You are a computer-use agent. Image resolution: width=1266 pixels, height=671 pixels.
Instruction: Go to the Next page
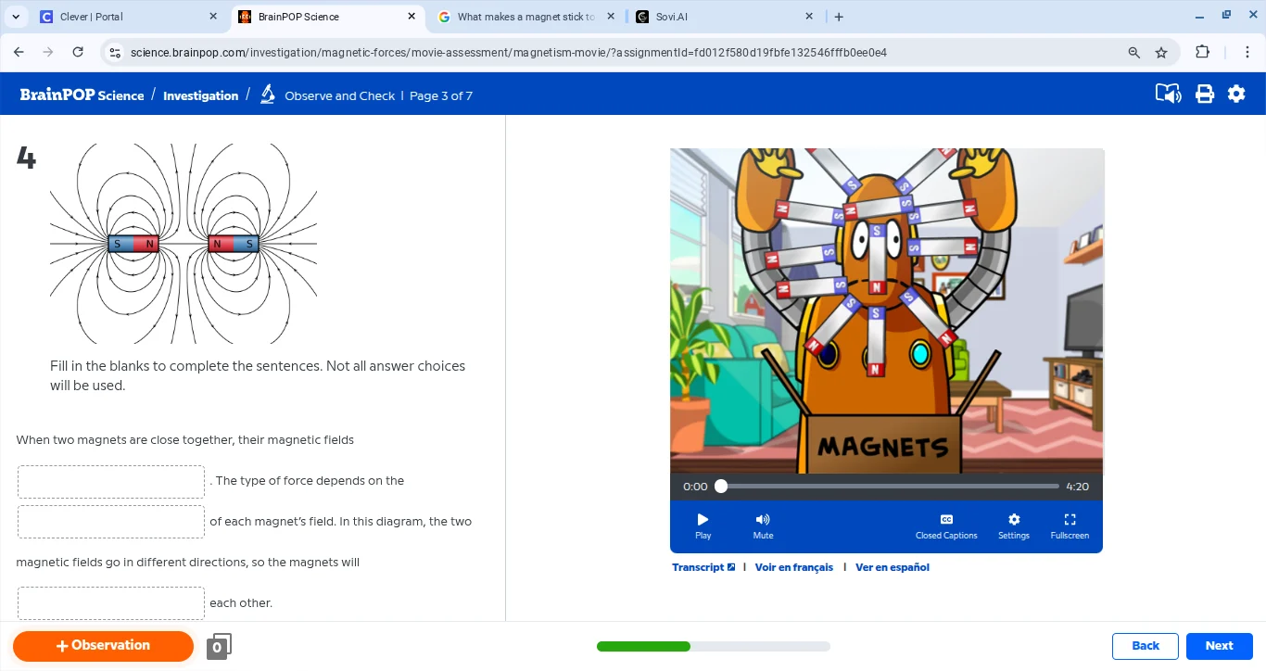[1219, 646]
